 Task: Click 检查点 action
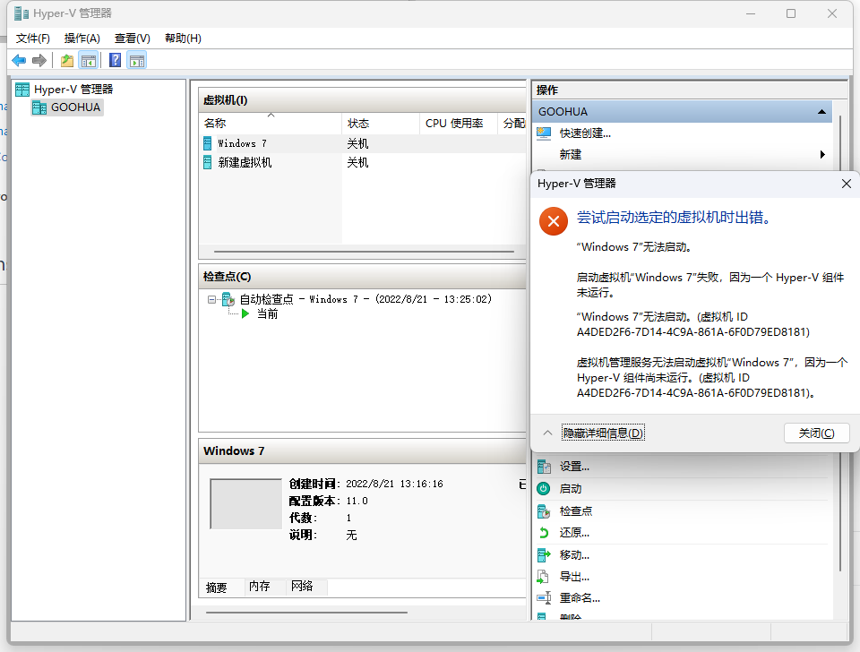click(x=576, y=511)
